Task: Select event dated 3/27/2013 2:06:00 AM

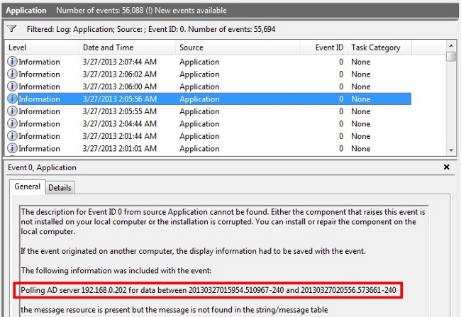Action: (208, 87)
